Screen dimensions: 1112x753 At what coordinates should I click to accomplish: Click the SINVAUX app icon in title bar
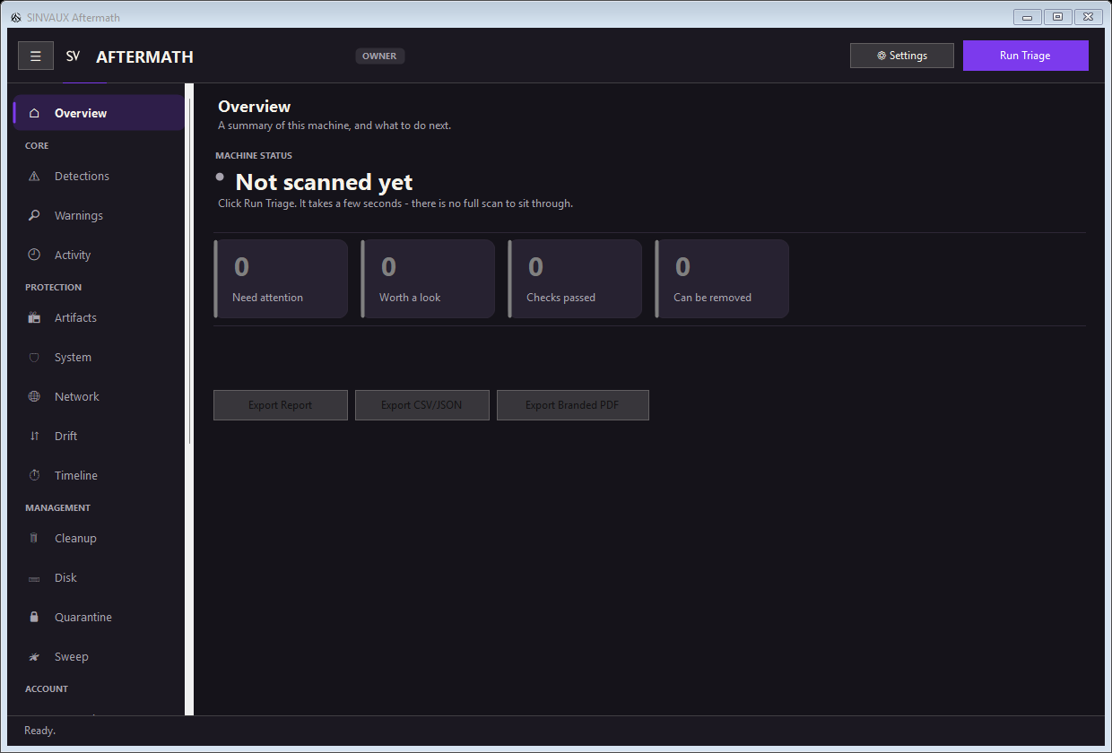coord(16,17)
